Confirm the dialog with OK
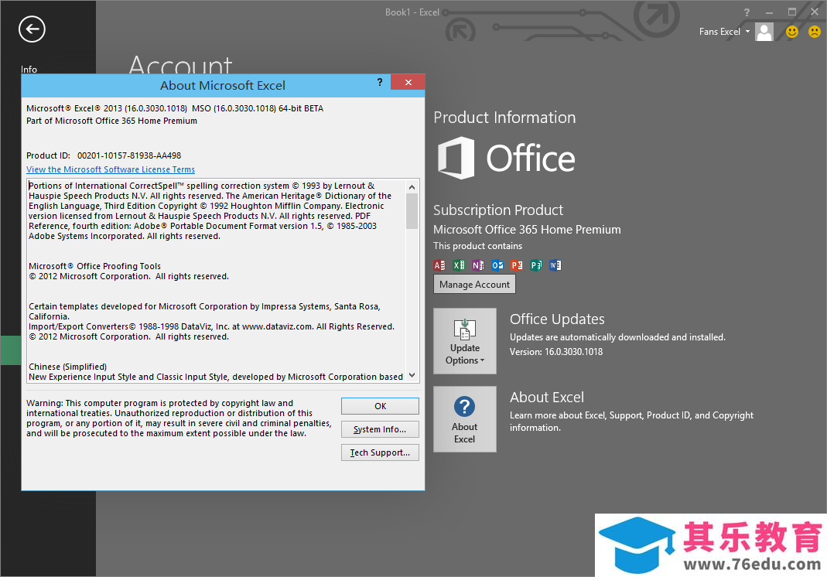The height and width of the screenshot is (577, 827). [x=381, y=406]
